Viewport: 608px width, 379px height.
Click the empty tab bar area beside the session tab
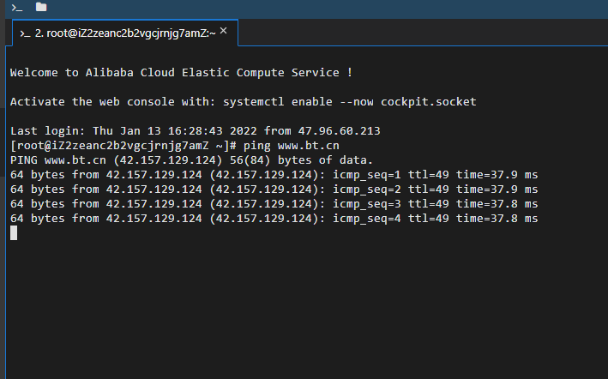(x=423, y=33)
